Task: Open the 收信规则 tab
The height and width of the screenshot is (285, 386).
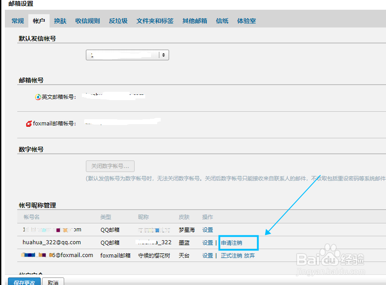Action: coord(87,20)
